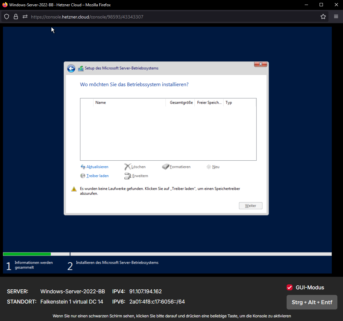Sort drives by the Name column header

101,102
